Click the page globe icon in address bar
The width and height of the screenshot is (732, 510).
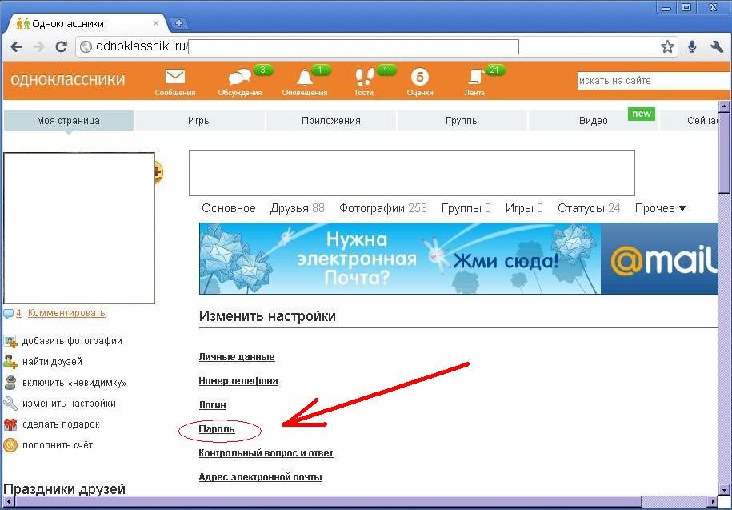(x=86, y=46)
